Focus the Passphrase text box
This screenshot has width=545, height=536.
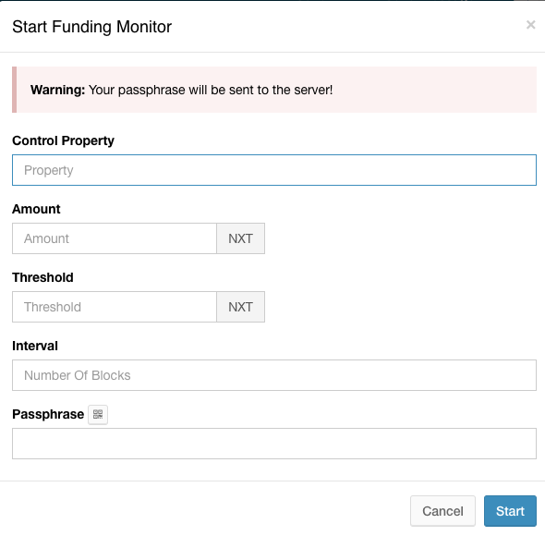(x=274, y=444)
